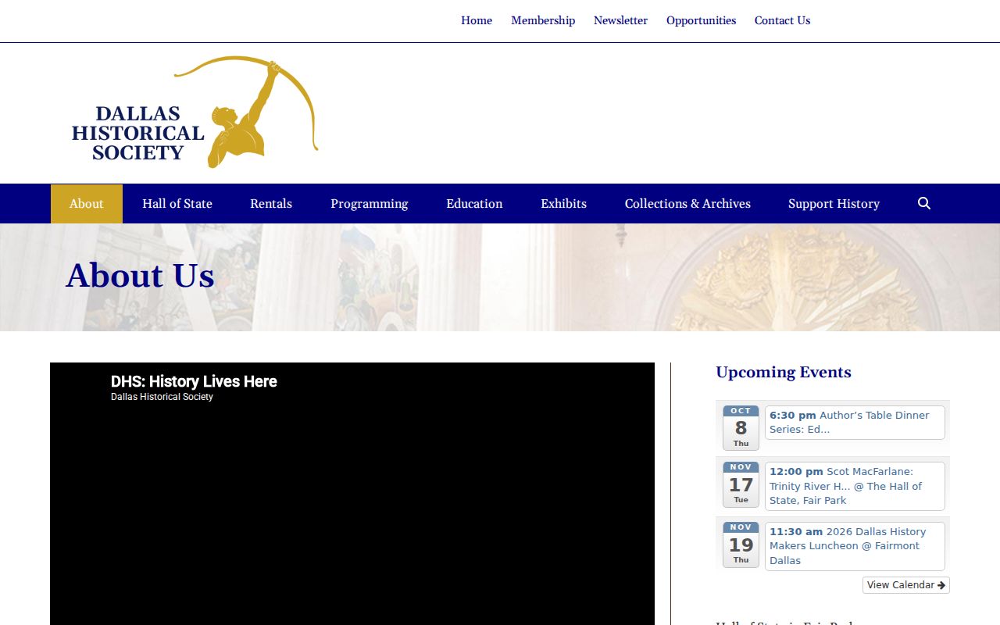This screenshot has width=1000, height=625.
Task: Open the Education menu item
Action: point(474,204)
